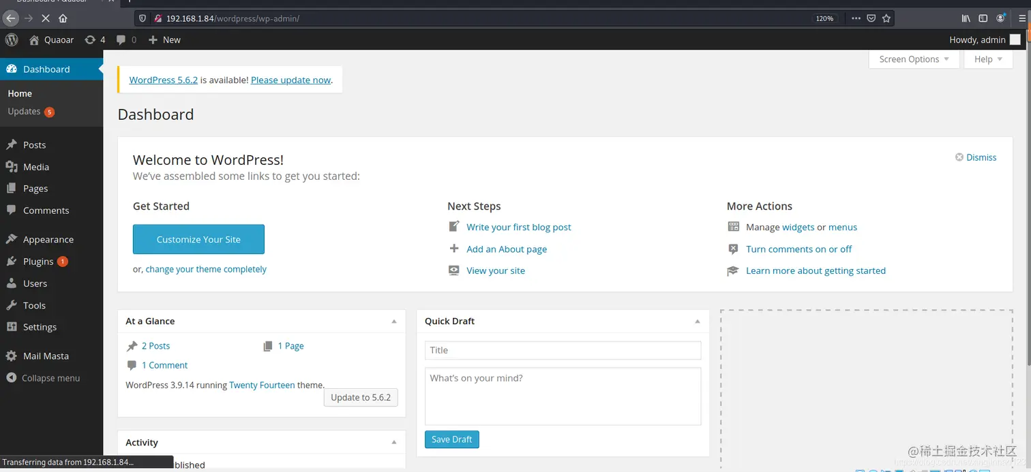The height and width of the screenshot is (472, 1031).
Task: Open the Firefox account icon
Action: [x=1000, y=18]
